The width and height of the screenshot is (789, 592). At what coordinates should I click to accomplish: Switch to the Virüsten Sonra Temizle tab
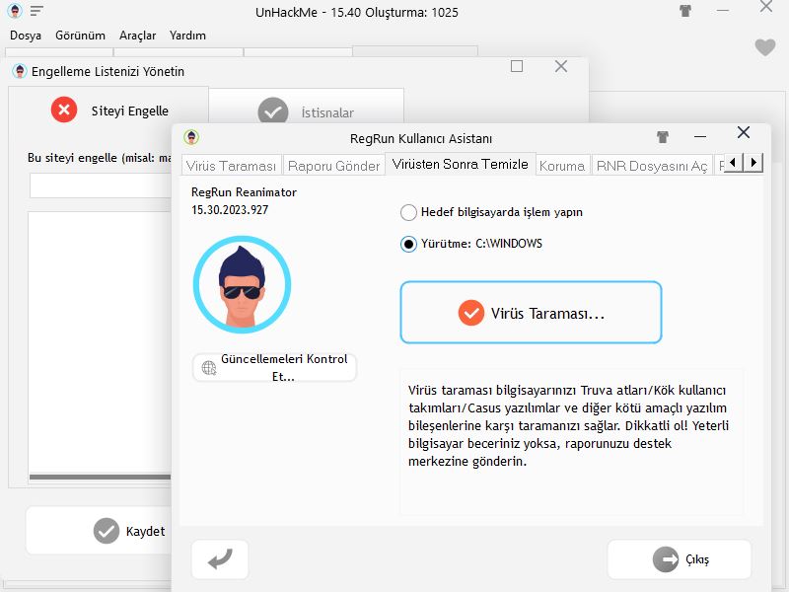click(460, 164)
